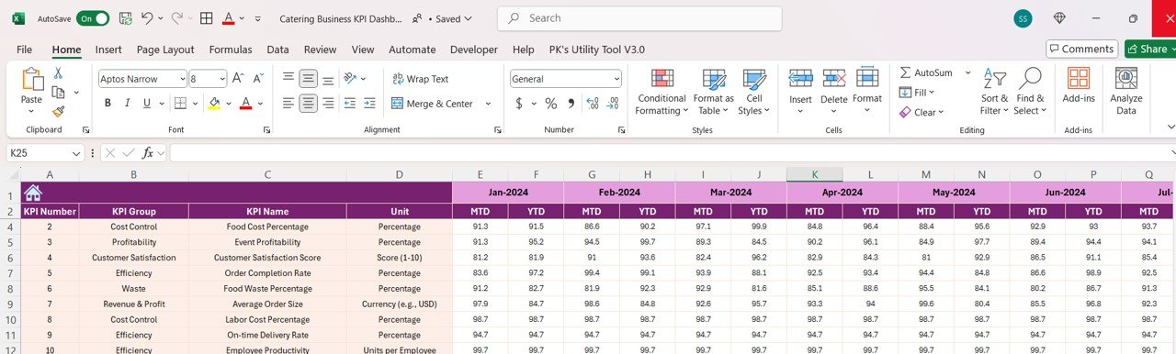1176x354 pixels.
Task: Click the Delete cells icon
Action: [x=834, y=80]
